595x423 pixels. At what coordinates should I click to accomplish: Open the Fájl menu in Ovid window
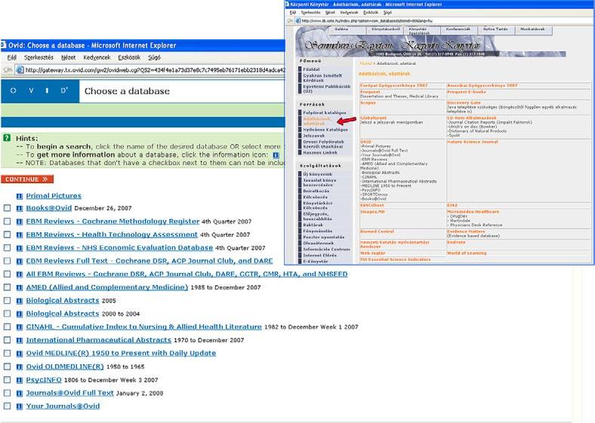pos(12,57)
